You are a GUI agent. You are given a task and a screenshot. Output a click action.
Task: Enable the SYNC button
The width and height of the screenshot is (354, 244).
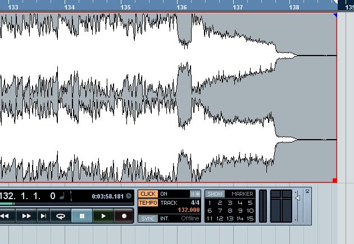pyautogui.click(x=148, y=219)
